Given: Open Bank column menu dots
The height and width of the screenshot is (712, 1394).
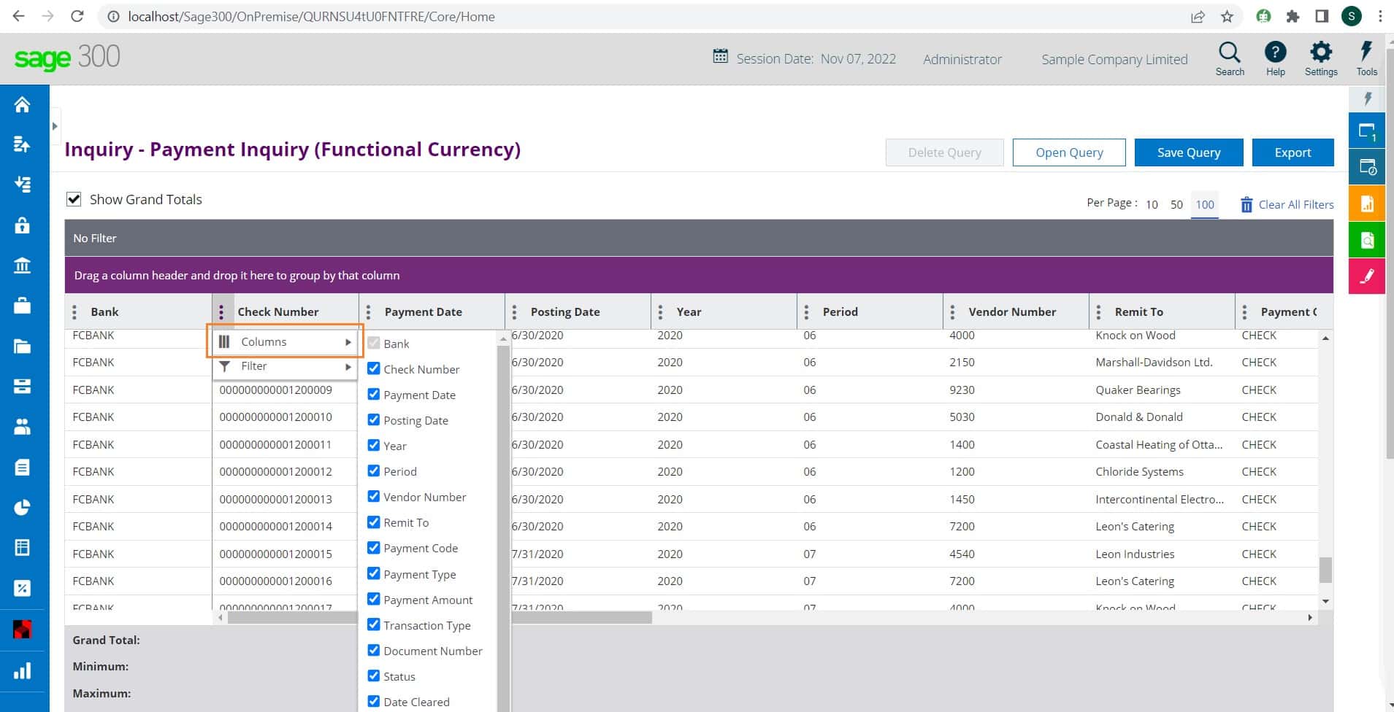Looking at the screenshot, I should pyautogui.click(x=74, y=312).
